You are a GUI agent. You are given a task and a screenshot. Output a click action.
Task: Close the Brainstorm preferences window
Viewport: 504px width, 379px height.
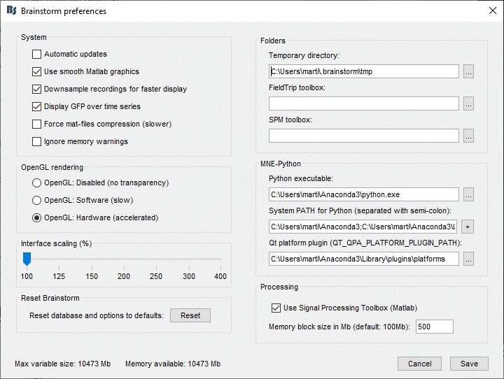pyautogui.click(x=491, y=11)
